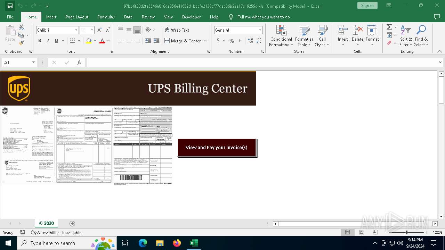Screen dimensions: 445x250
Task: Enable Wrap Text
Action: [x=177, y=30]
